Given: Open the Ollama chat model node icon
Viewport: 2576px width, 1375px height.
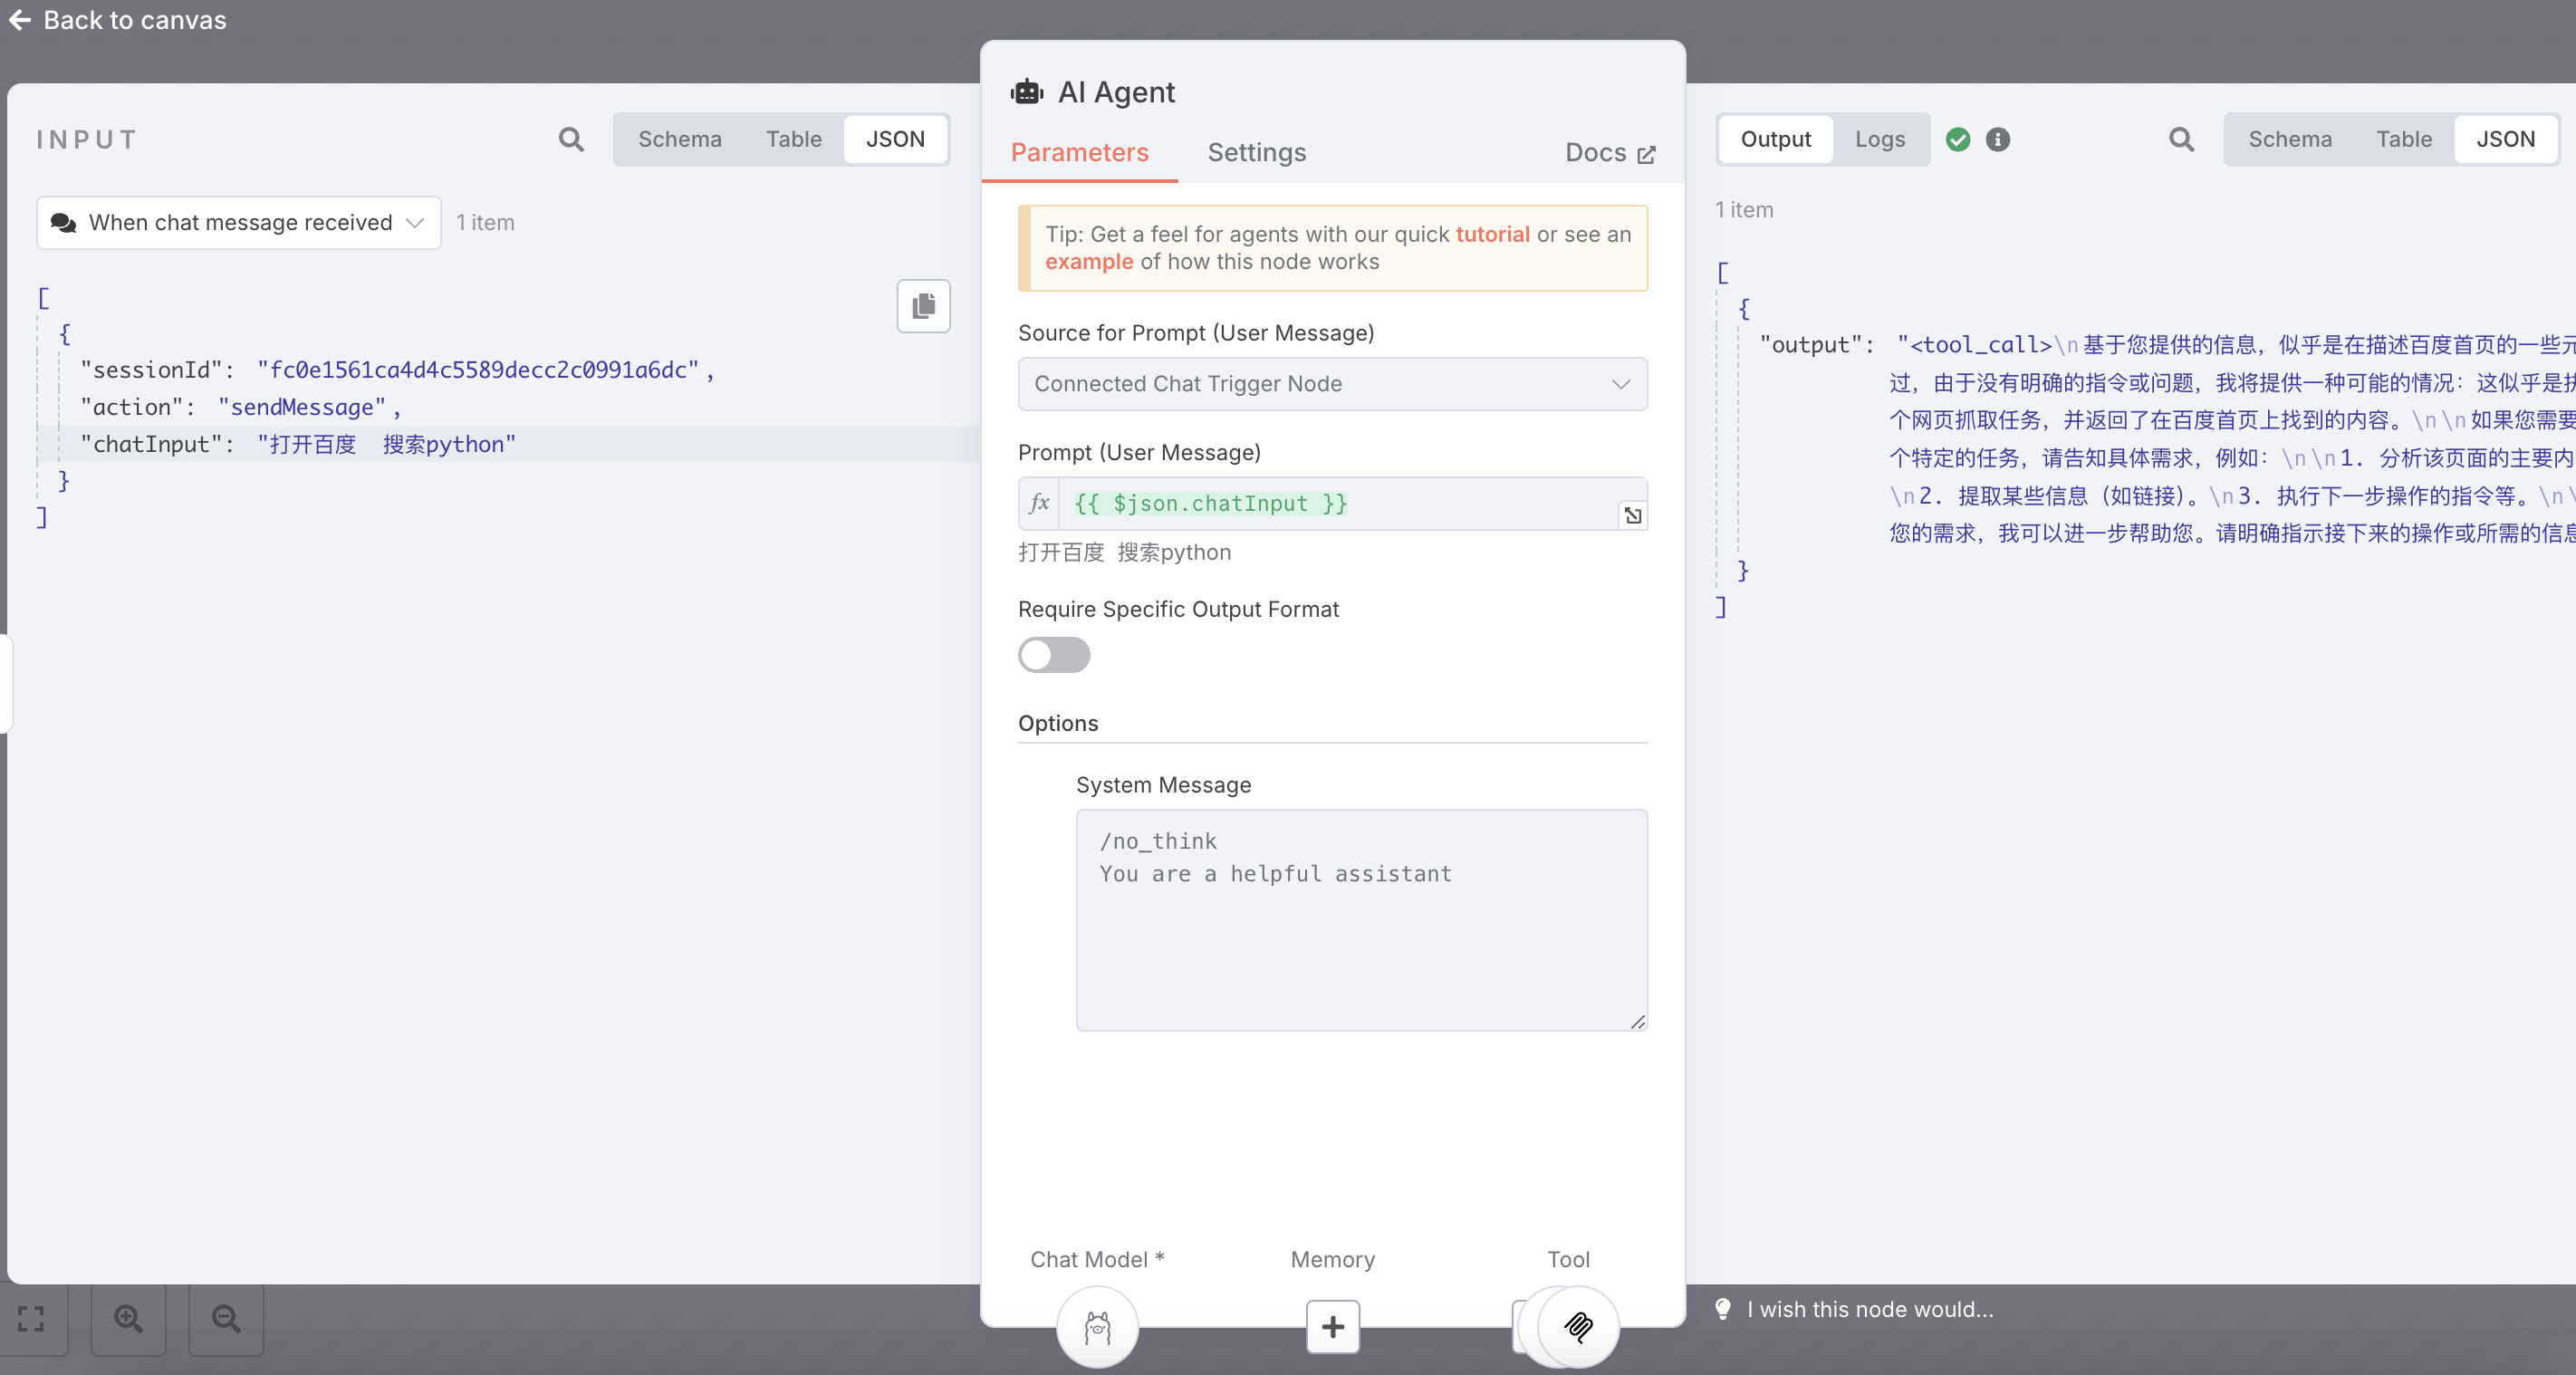Looking at the screenshot, I should pyautogui.click(x=1097, y=1327).
